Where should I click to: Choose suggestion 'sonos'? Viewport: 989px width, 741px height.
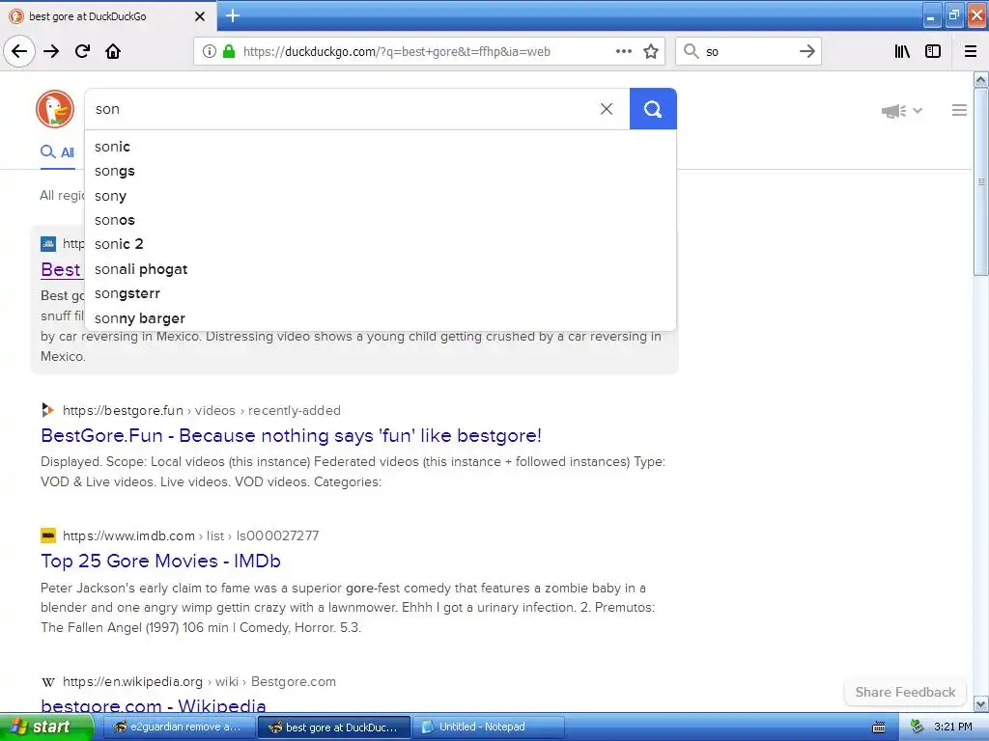coord(381,220)
